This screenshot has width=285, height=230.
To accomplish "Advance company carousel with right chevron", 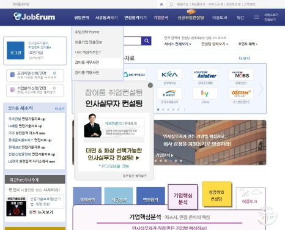I will [x=261, y=89].
